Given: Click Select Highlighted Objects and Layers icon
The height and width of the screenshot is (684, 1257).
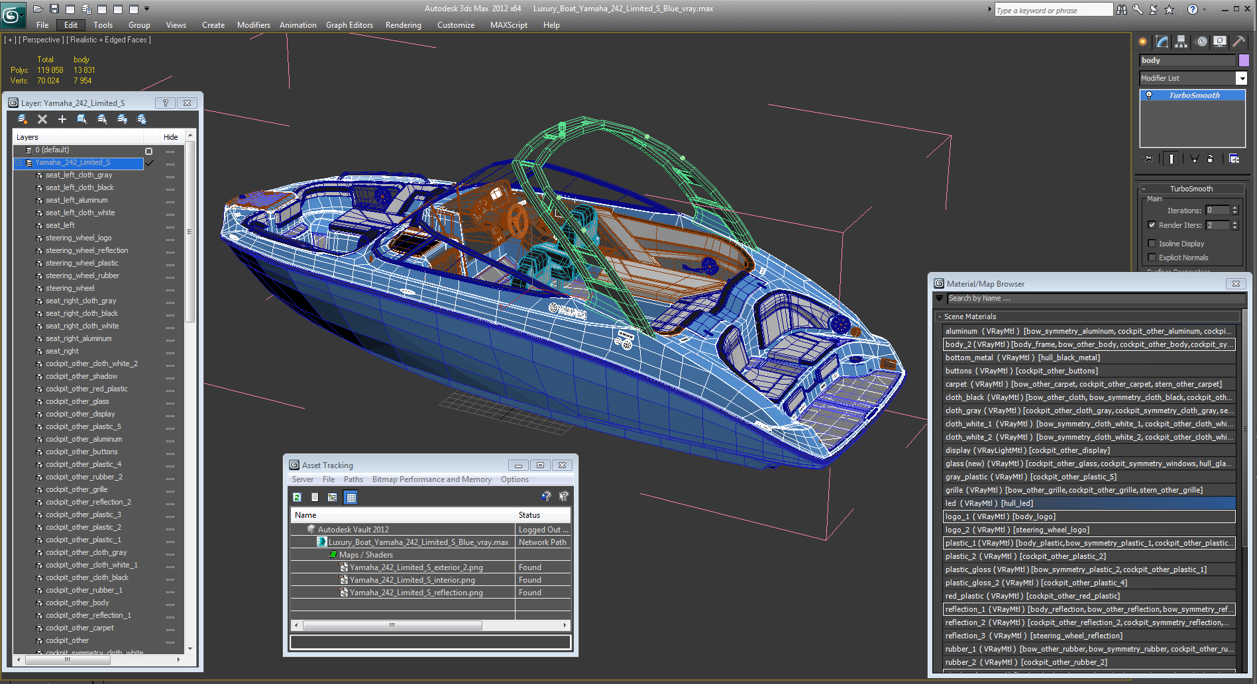Looking at the screenshot, I should point(82,119).
